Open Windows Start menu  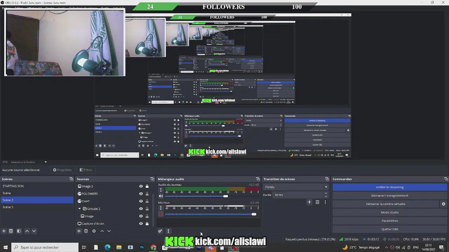(5, 247)
